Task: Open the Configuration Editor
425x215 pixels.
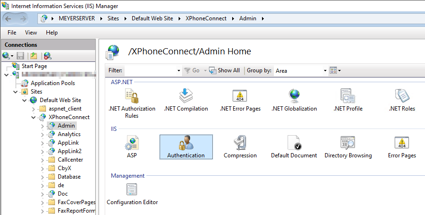Action: [x=132, y=194]
